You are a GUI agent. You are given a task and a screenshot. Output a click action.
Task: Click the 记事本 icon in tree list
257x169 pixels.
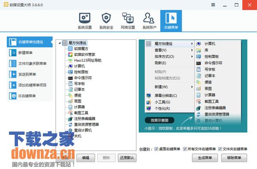coord(70,89)
